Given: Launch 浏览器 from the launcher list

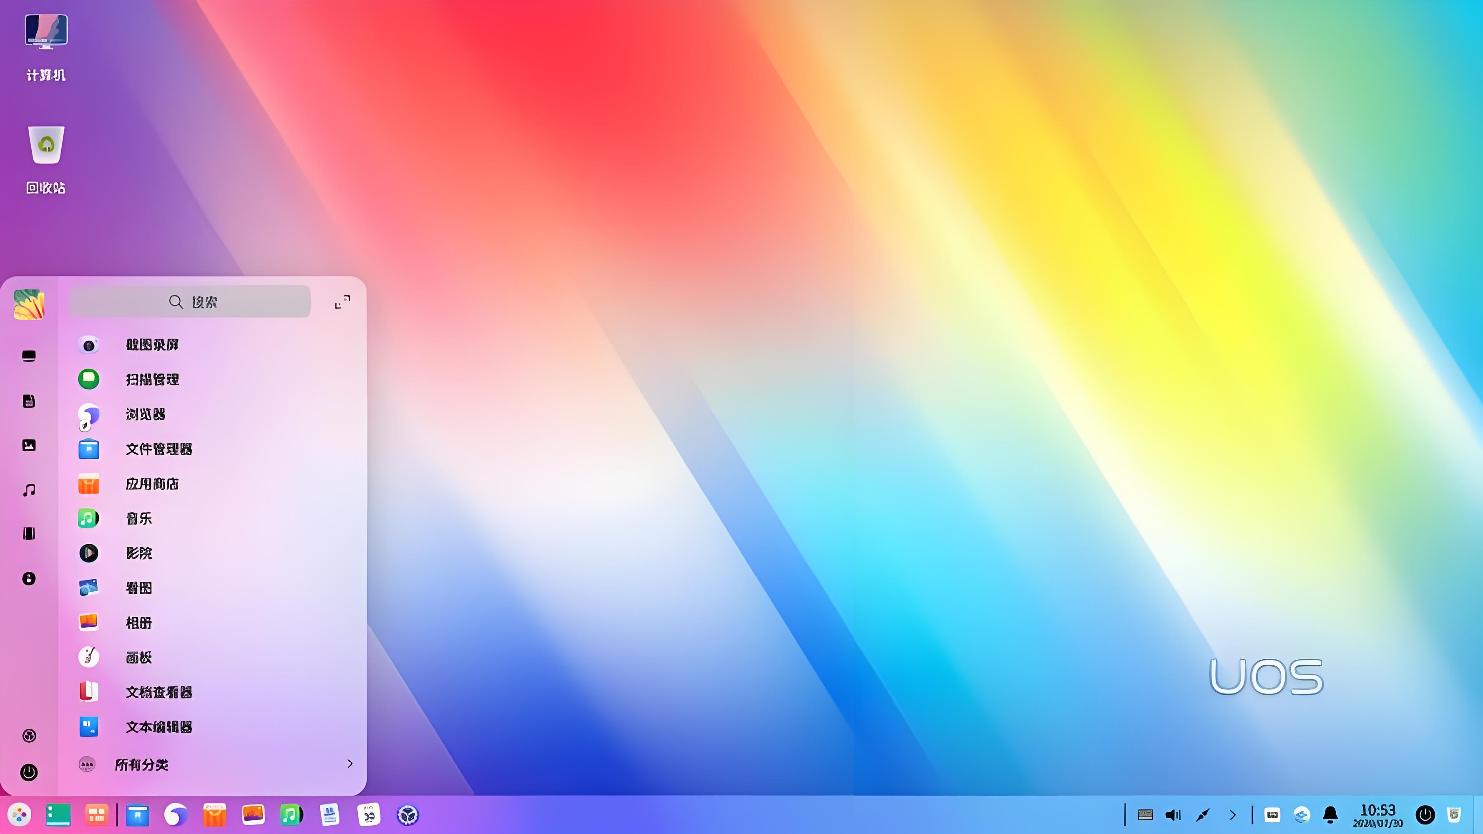Looking at the screenshot, I should point(213,414).
